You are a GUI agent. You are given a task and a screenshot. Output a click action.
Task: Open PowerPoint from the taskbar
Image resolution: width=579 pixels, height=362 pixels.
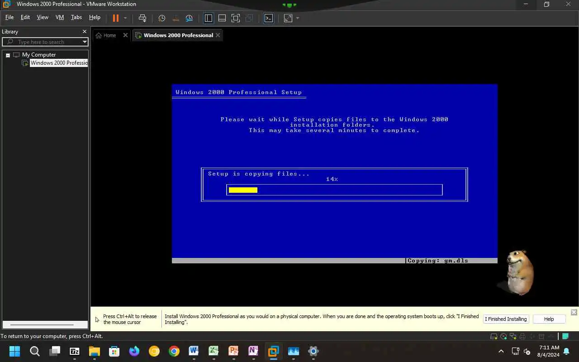click(233, 351)
